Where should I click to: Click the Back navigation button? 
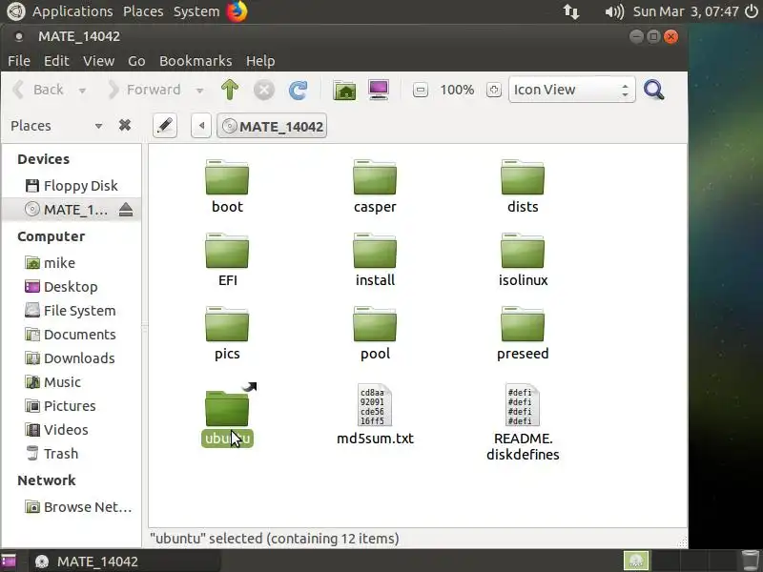39,90
